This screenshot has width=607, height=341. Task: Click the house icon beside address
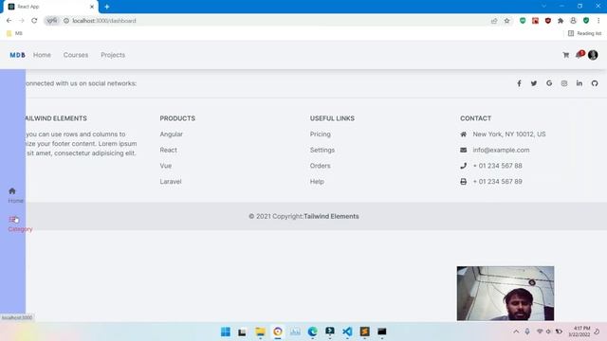[x=464, y=135]
